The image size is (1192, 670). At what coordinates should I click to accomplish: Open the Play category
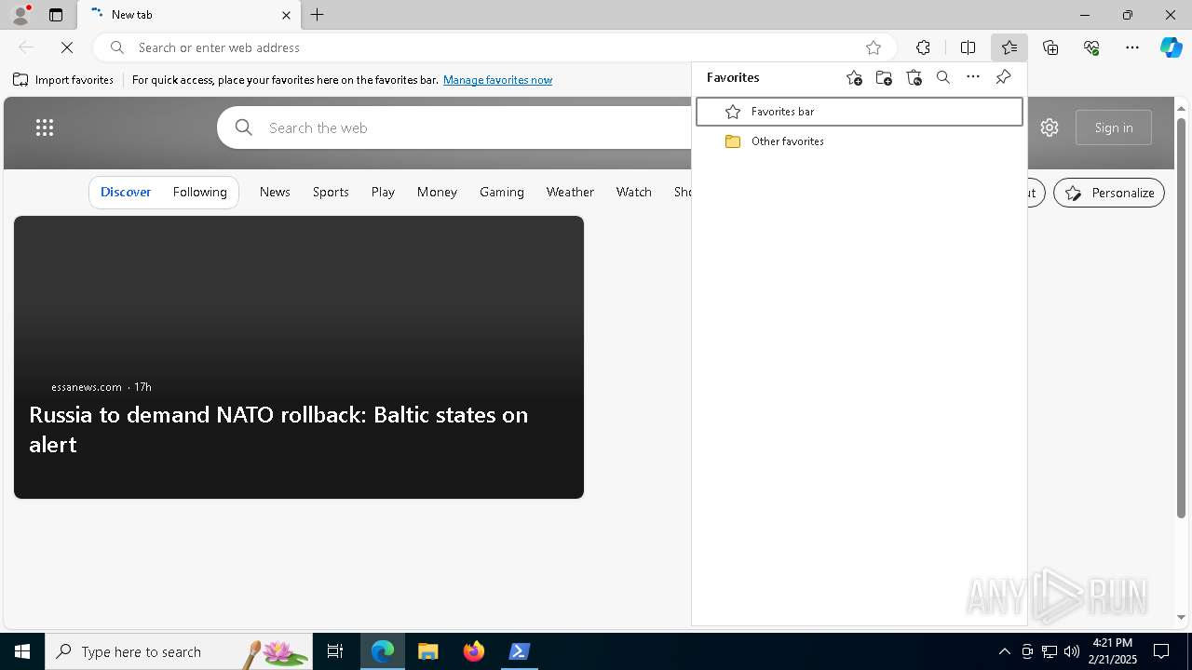[x=383, y=192]
